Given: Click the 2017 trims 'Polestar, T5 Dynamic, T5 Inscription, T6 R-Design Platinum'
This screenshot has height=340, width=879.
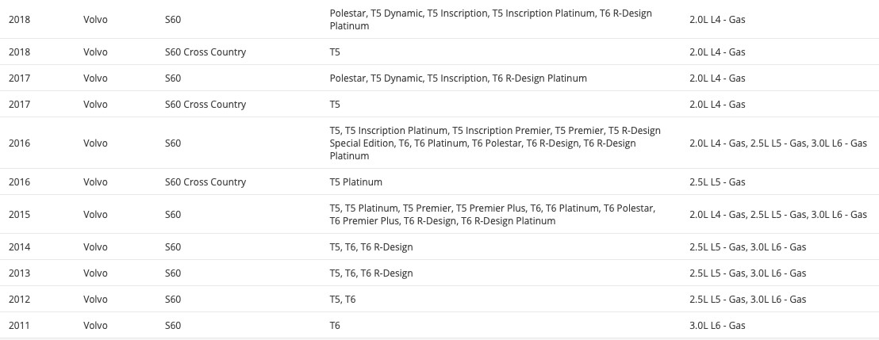Looking at the screenshot, I should pyautogui.click(x=458, y=78).
